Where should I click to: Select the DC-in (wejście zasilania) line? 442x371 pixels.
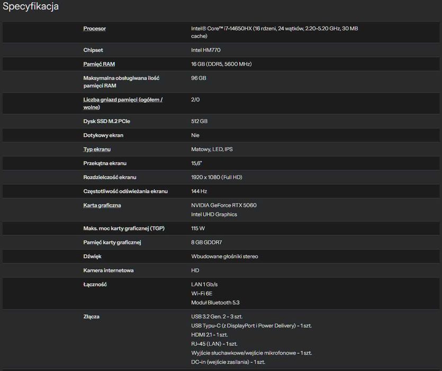tap(228, 362)
